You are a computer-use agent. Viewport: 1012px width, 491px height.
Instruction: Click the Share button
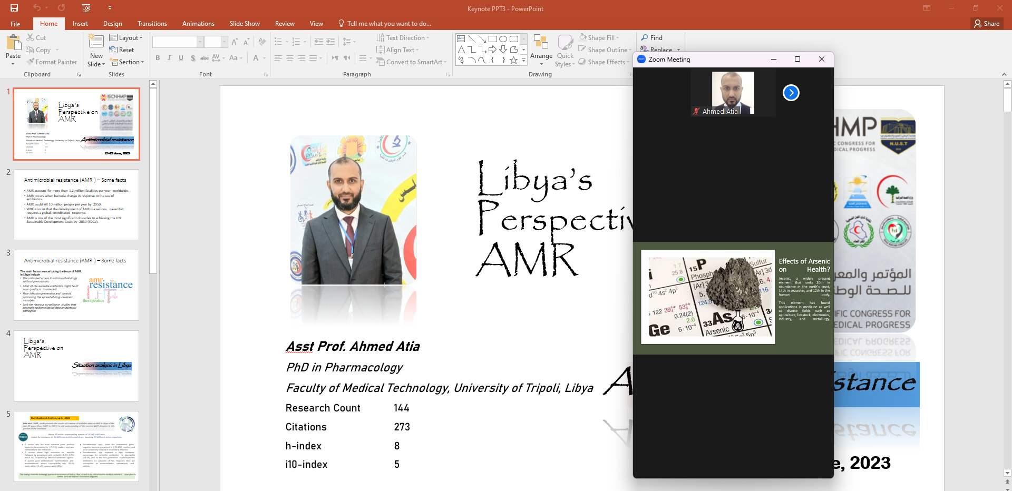pyautogui.click(x=987, y=24)
